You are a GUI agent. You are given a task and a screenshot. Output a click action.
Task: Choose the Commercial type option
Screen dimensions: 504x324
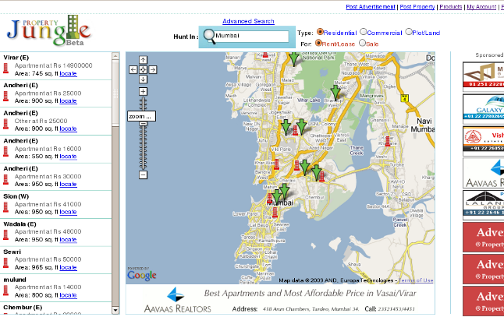[x=364, y=33]
